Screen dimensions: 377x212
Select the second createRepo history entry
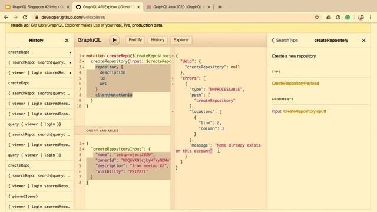(39, 82)
